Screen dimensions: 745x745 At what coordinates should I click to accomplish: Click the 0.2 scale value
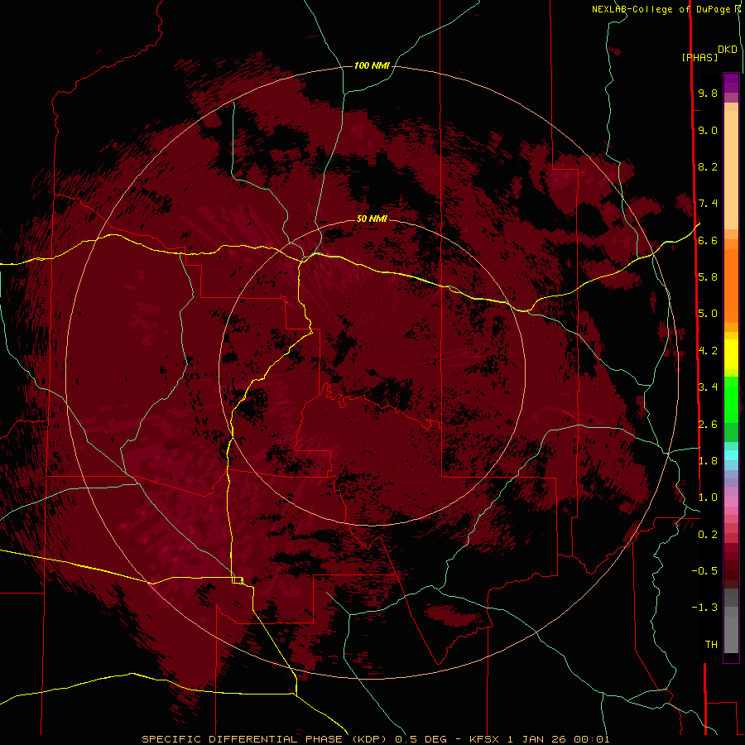(708, 535)
